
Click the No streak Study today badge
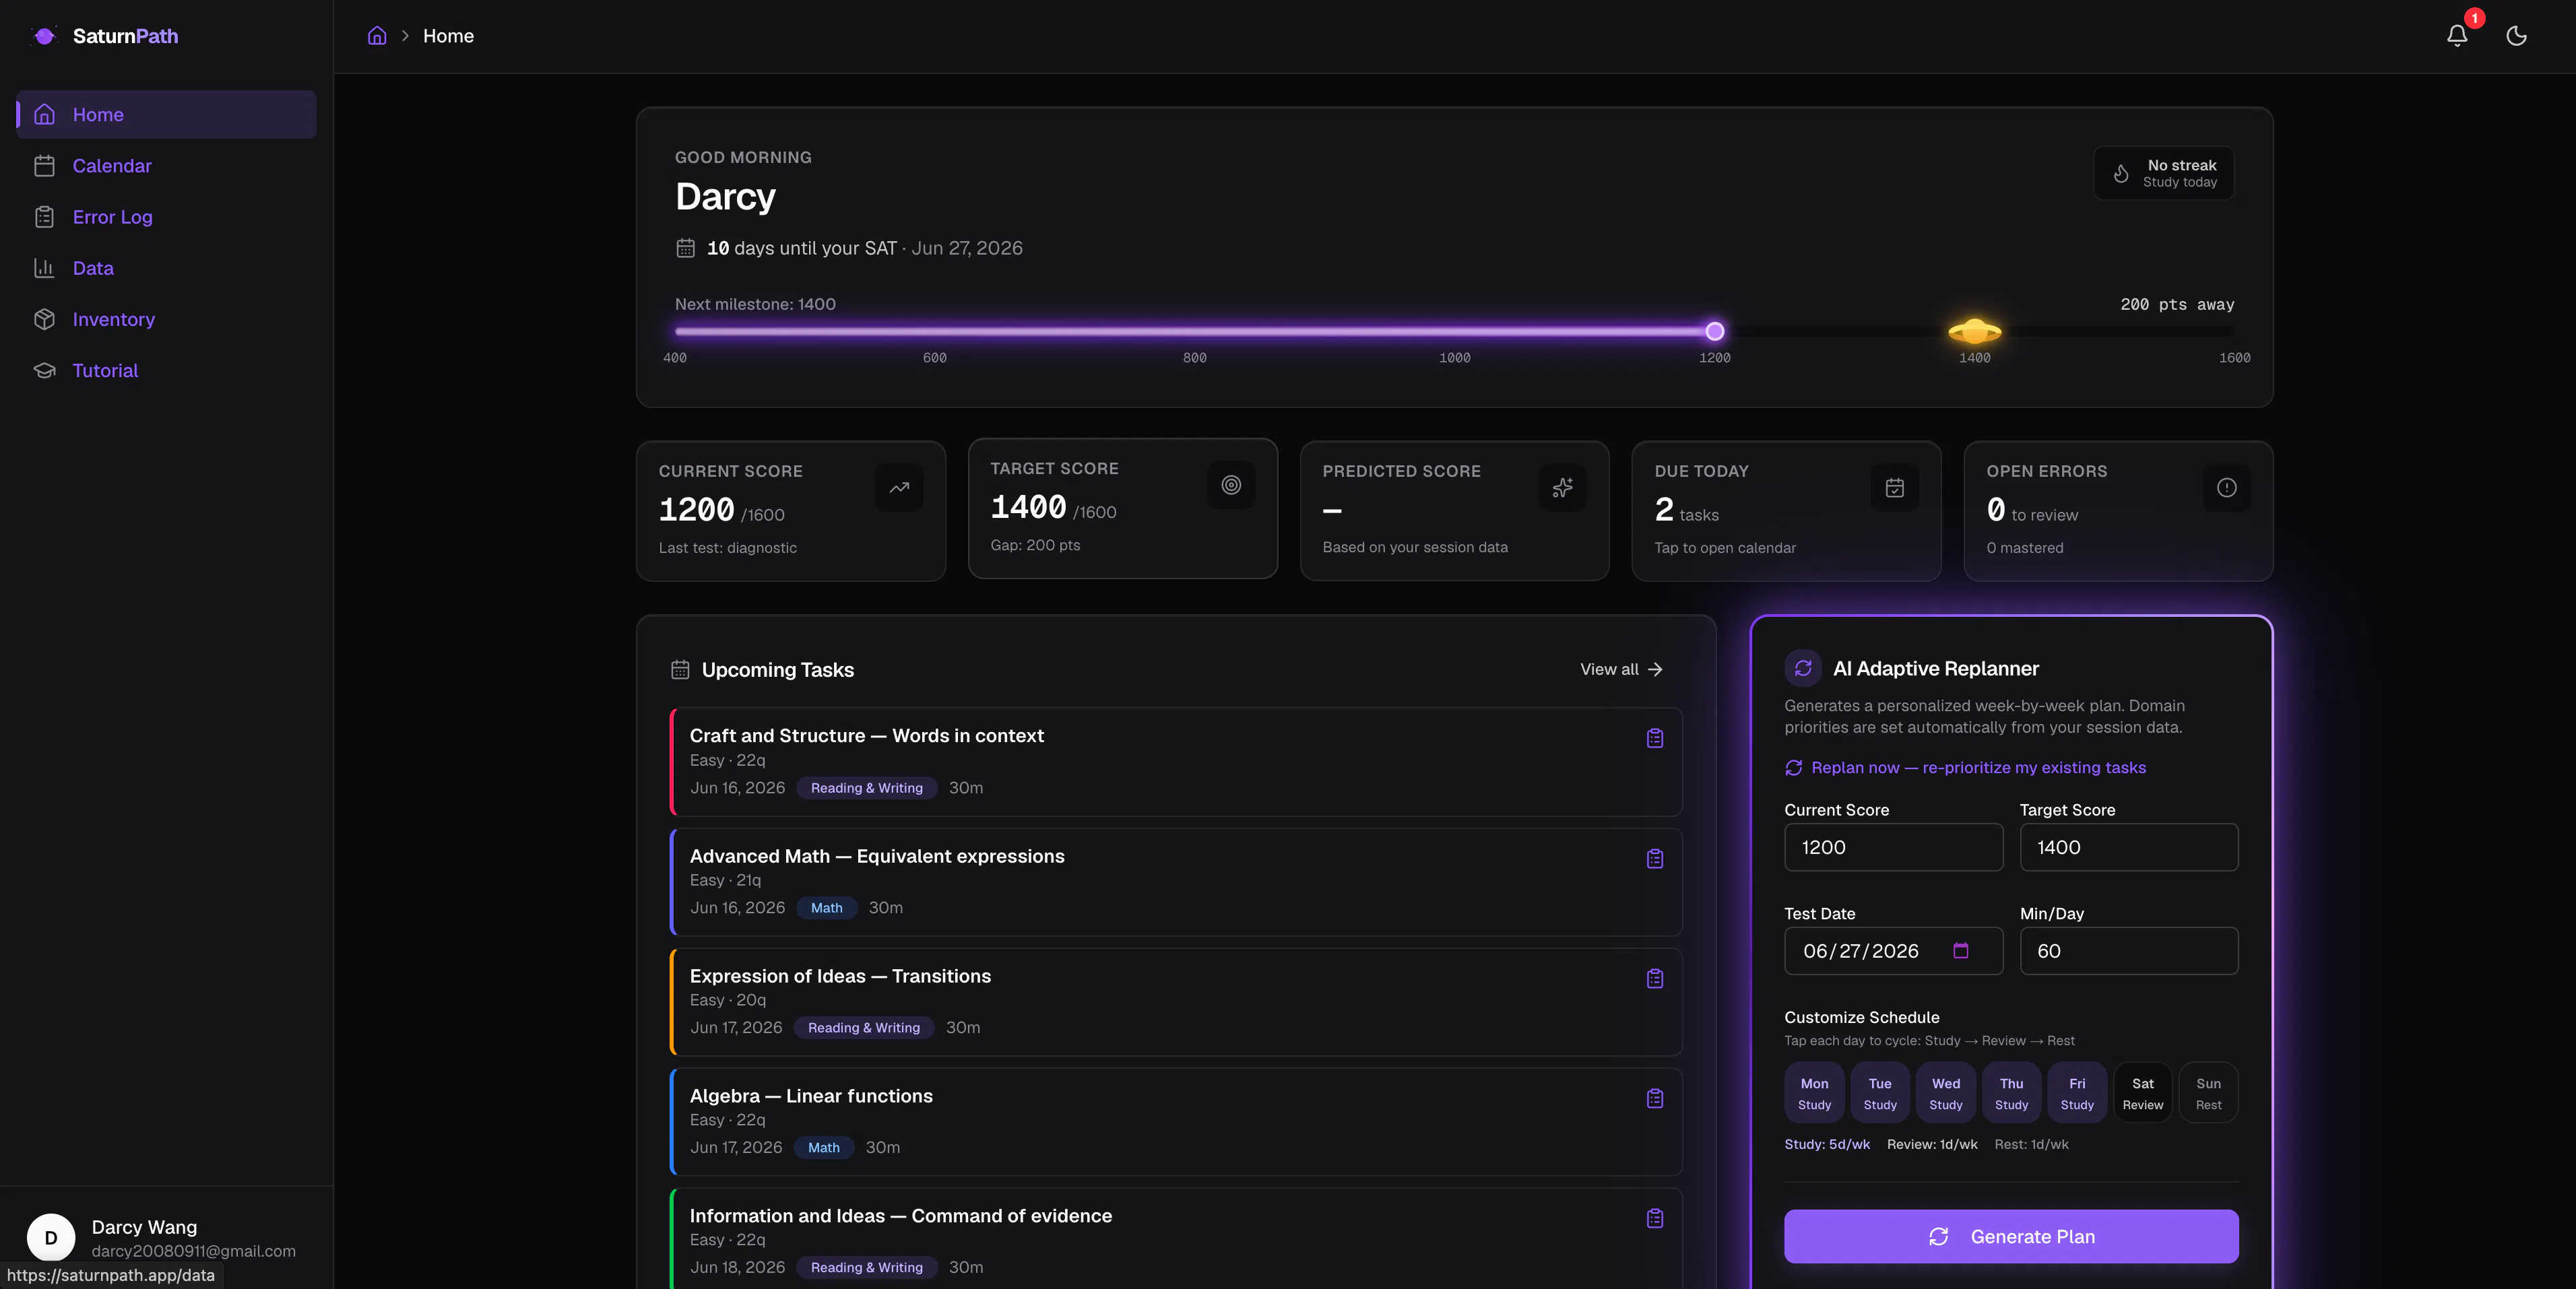click(2164, 173)
